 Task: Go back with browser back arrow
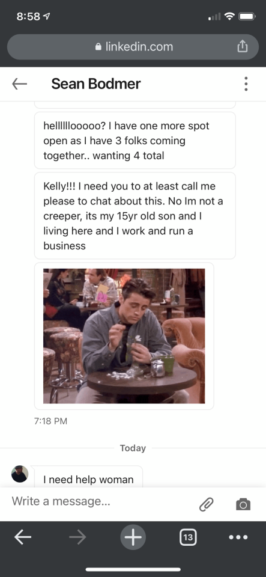pyautogui.click(x=23, y=537)
